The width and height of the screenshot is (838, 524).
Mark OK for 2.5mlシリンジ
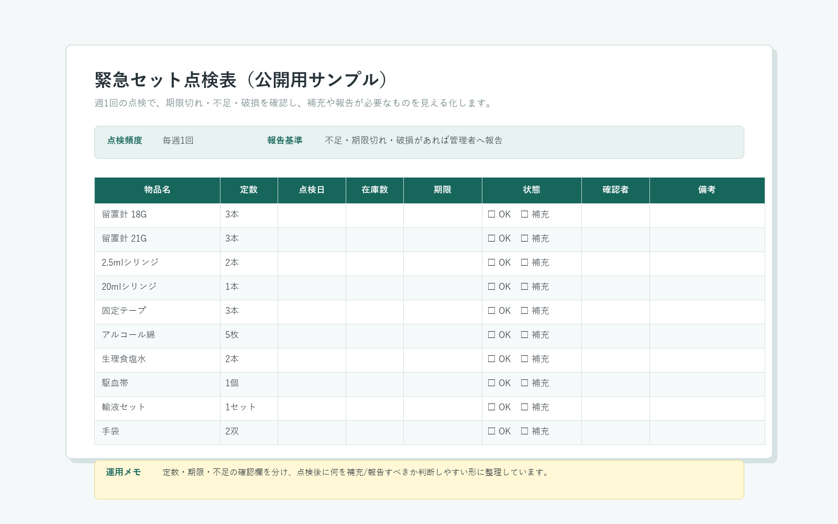pos(491,263)
